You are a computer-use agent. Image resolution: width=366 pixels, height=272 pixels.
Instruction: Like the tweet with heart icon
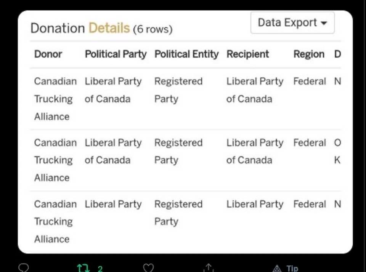point(148,268)
